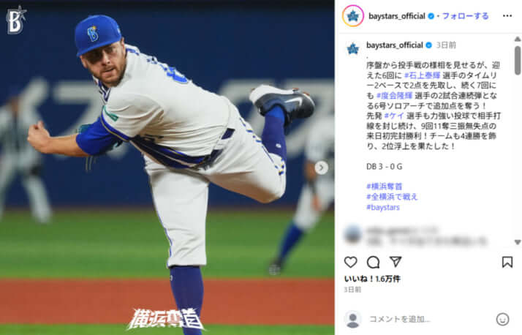The width and height of the screenshot is (522, 335).
Task: View likes count いいね！1.6万件
Action: 372,279
